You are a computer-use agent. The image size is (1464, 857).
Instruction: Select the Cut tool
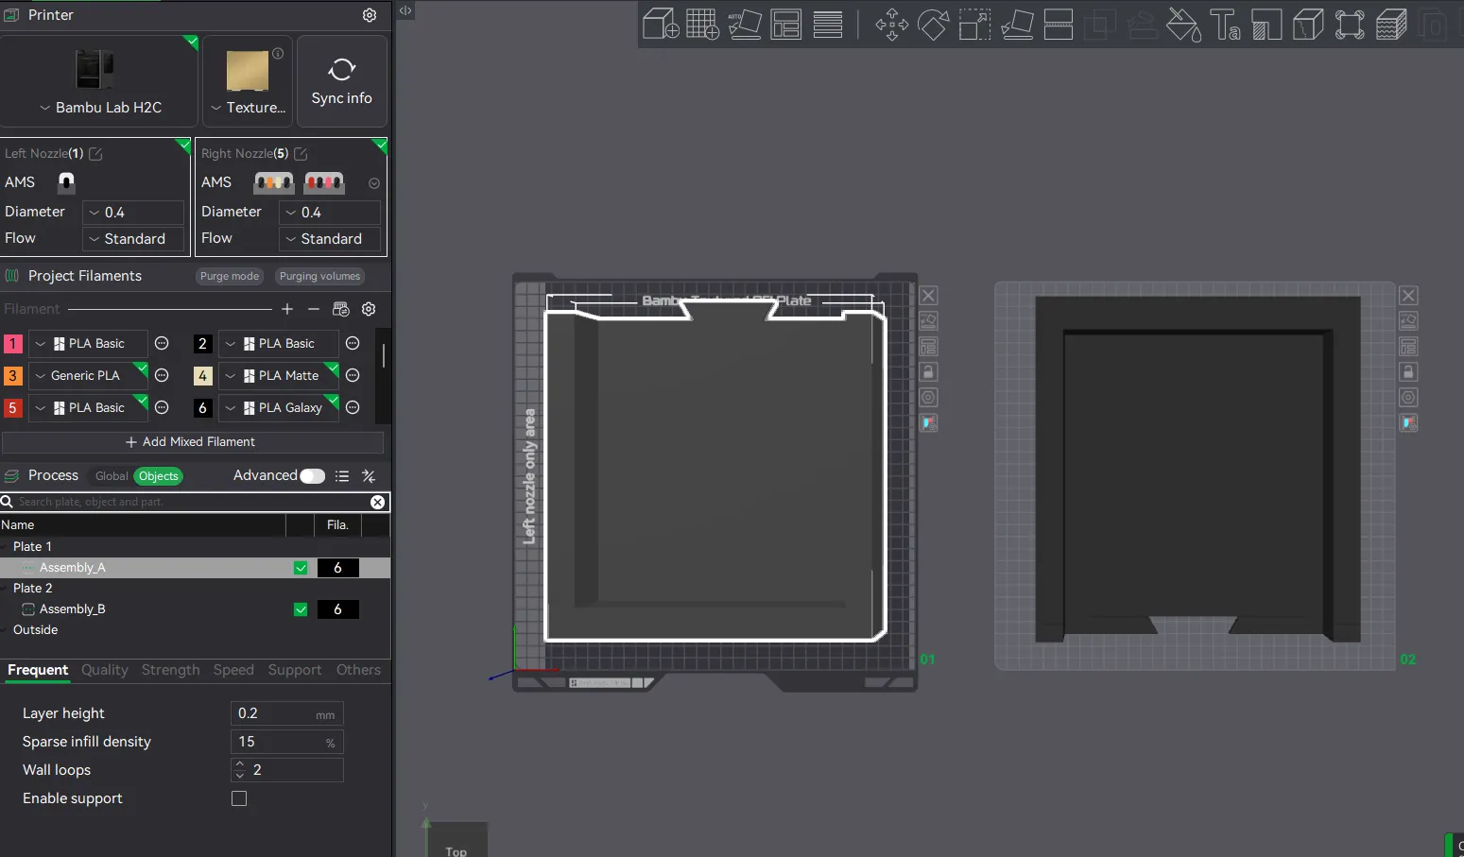tap(1058, 25)
